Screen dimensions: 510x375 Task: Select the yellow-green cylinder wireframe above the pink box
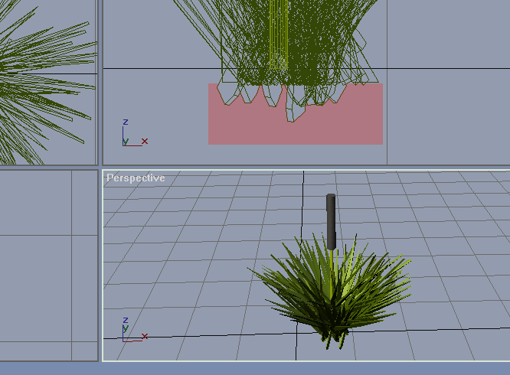pyautogui.click(x=279, y=34)
